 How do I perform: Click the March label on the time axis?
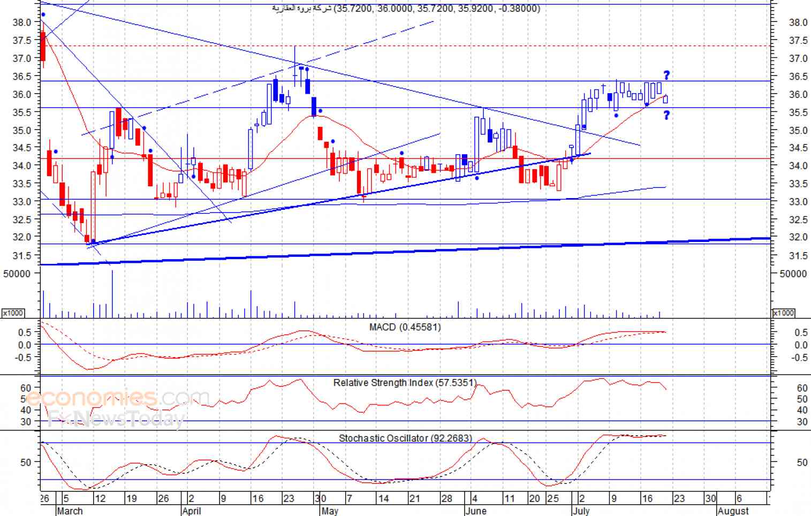click(x=70, y=511)
